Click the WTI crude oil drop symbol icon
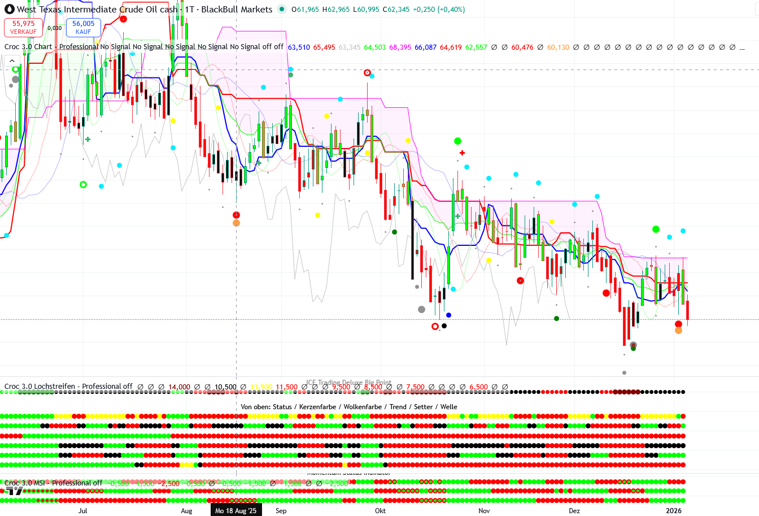The image size is (759, 516). click(9, 9)
